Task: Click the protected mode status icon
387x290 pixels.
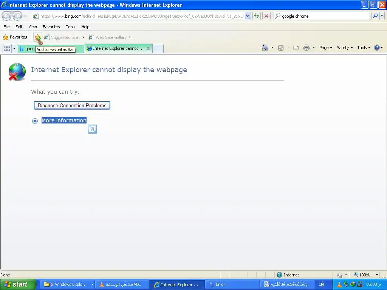Action: 339,275
